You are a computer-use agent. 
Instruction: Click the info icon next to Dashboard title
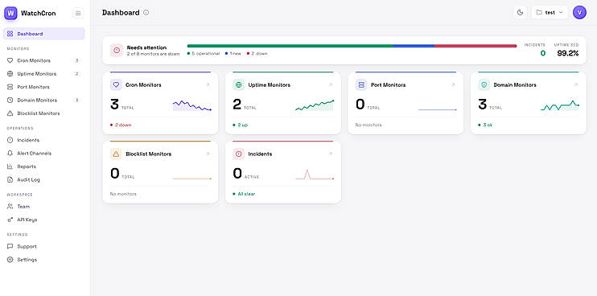click(x=146, y=13)
